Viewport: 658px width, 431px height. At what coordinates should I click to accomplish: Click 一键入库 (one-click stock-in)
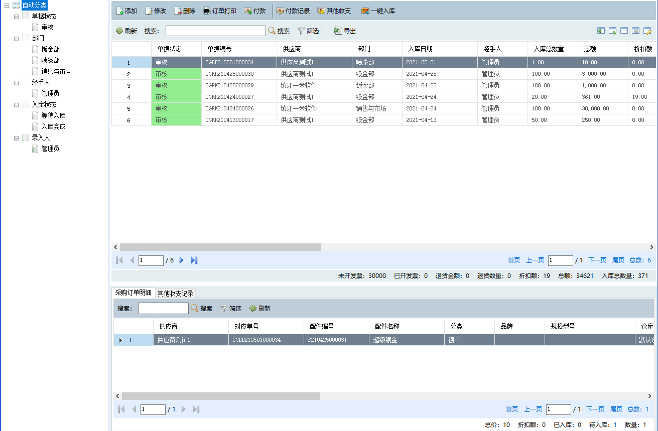pos(378,11)
